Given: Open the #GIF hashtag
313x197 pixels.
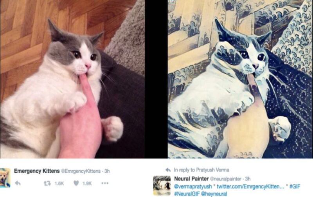Looking at the screenshot, I should coord(295,186).
